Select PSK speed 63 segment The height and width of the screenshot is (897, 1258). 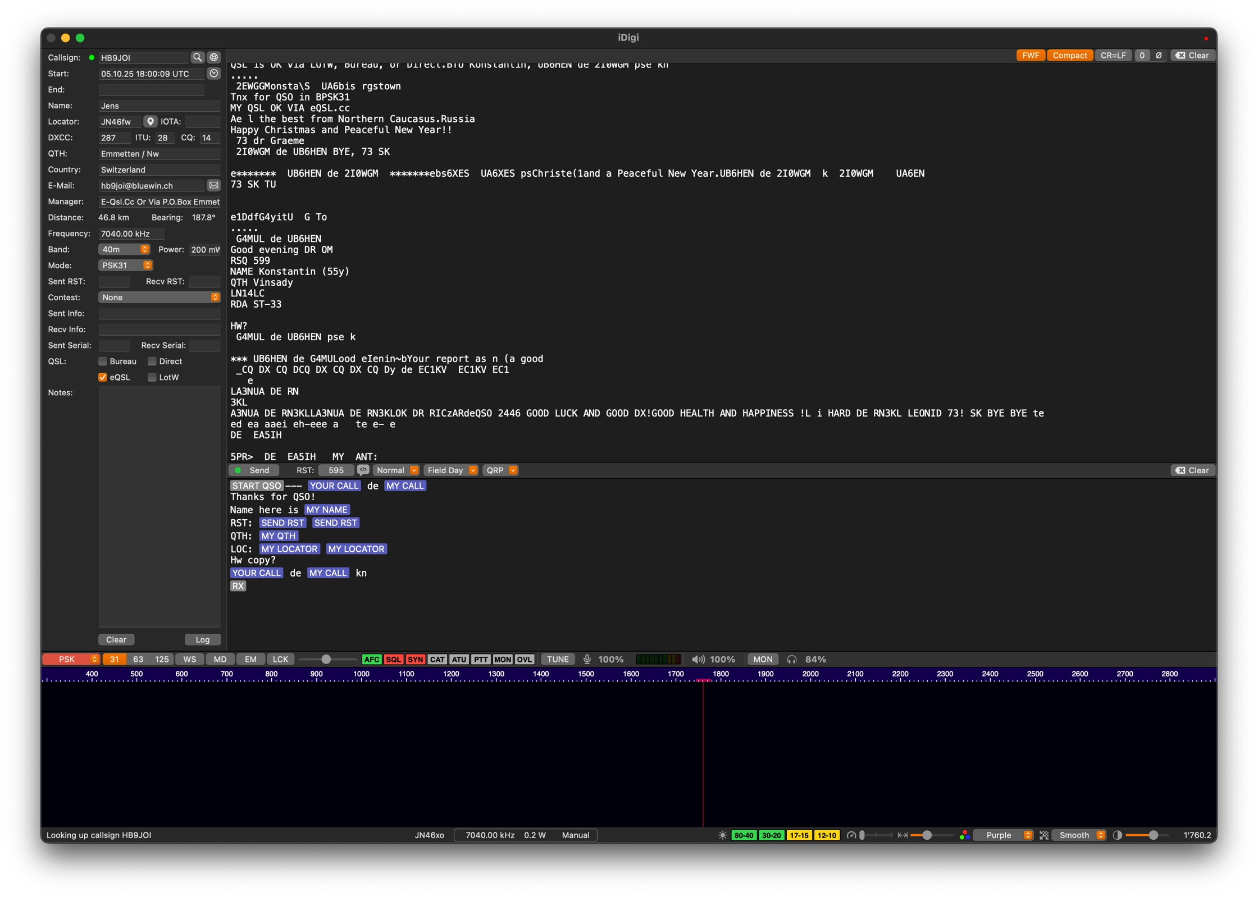click(x=138, y=660)
